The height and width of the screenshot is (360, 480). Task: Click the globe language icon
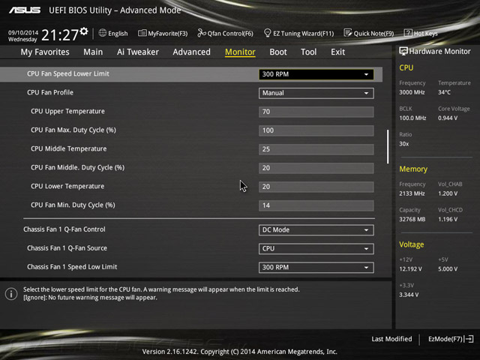coord(103,33)
